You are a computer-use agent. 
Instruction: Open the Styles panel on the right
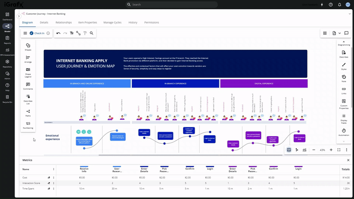coord(344,66)
